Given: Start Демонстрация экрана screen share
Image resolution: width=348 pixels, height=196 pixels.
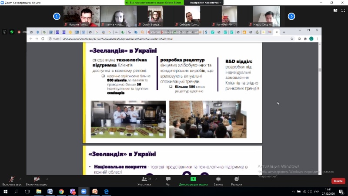Looking at the screenshot, I should pyautogui.click(x=193, y=181).
